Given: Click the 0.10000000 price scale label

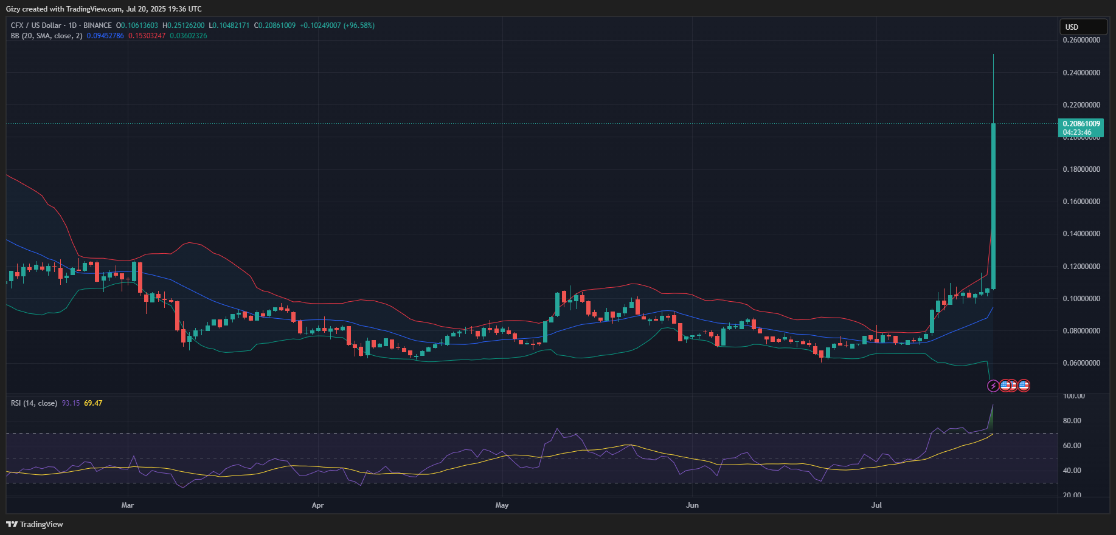Looking at the screenshot, I should [x=1081, y=299].
